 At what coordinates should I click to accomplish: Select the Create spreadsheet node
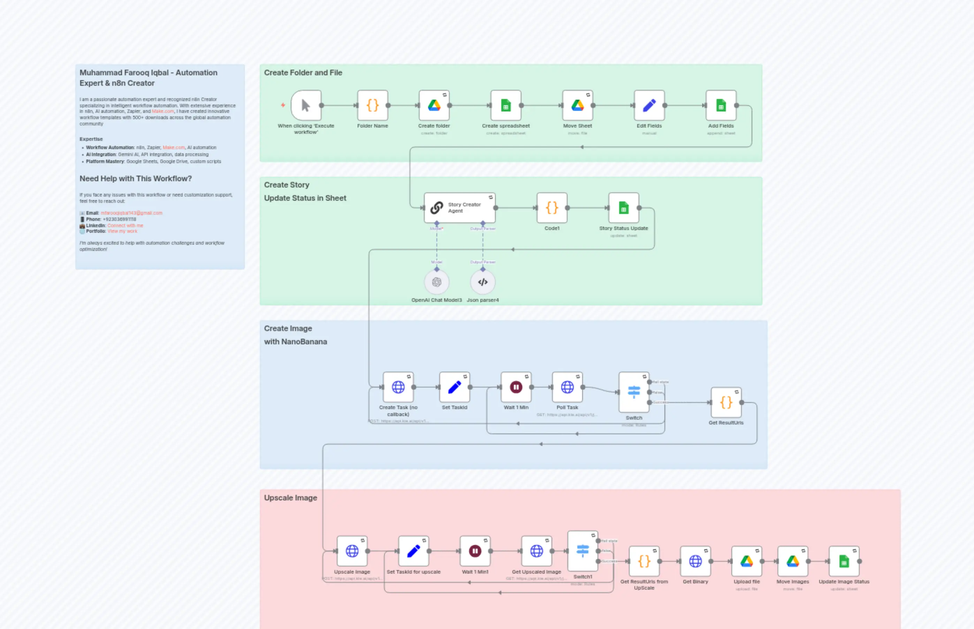pos(506,105)
